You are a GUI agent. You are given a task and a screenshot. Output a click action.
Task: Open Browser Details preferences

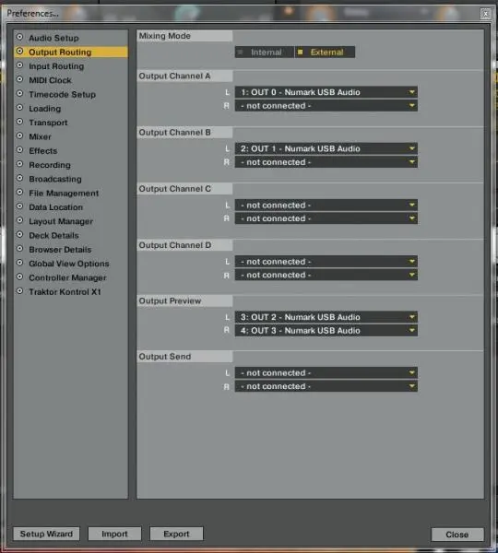coord(60,250)
